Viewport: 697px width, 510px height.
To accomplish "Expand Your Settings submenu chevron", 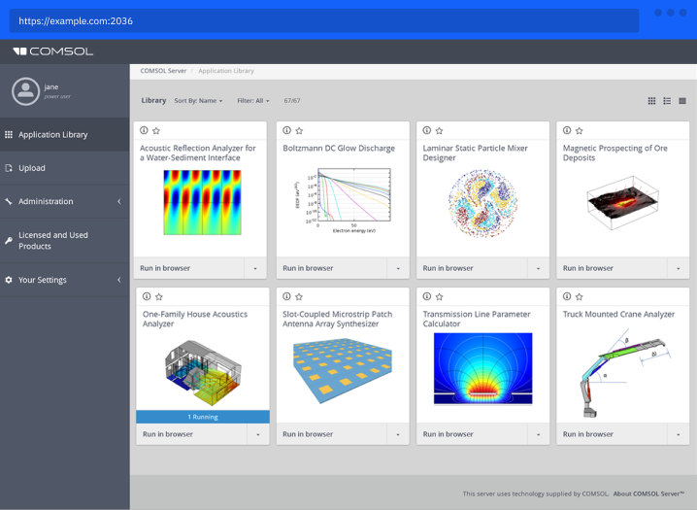I will coord(119,280).
